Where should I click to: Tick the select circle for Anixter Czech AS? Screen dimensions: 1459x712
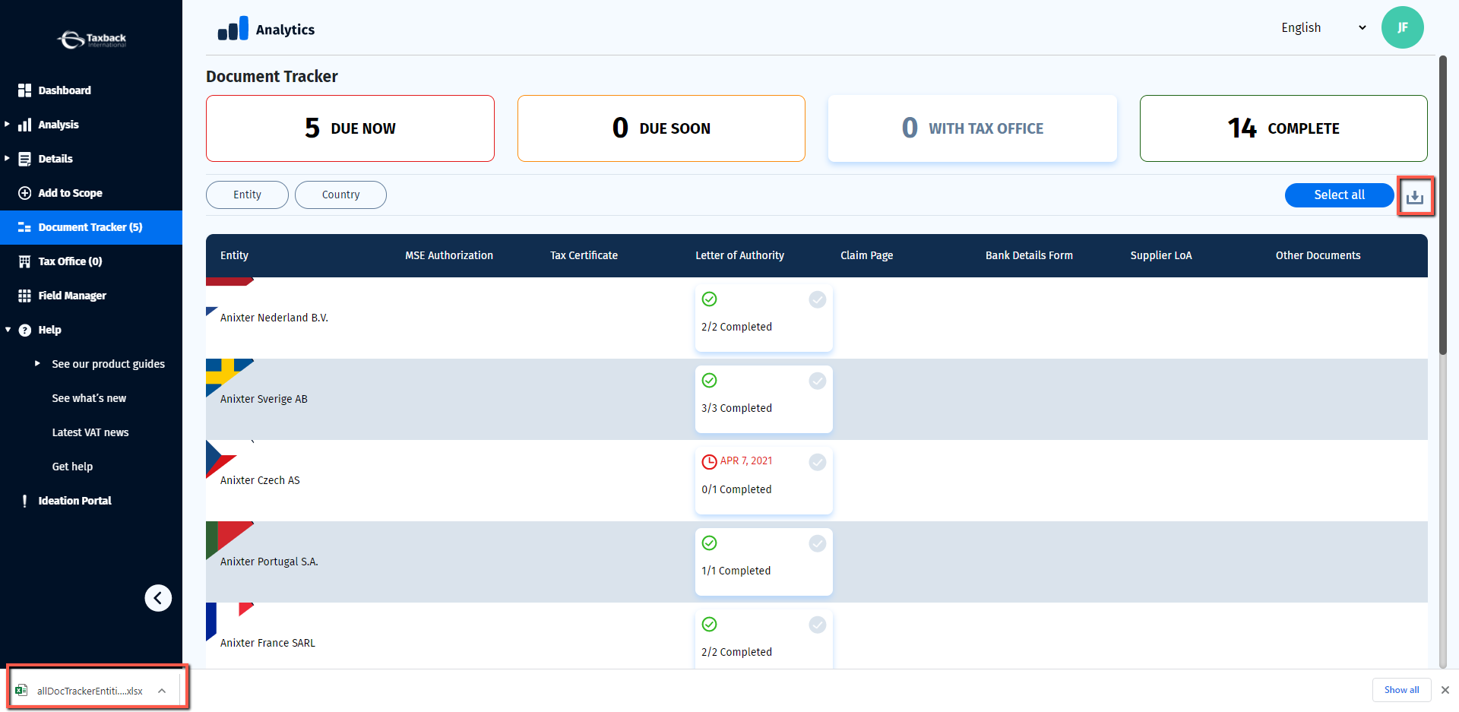pyautogui.click(x=818, y=462)
